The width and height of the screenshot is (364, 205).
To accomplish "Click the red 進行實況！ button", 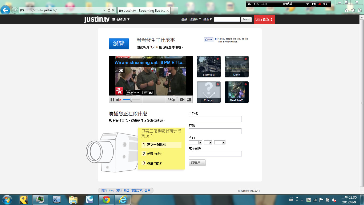I will [264, 19].
